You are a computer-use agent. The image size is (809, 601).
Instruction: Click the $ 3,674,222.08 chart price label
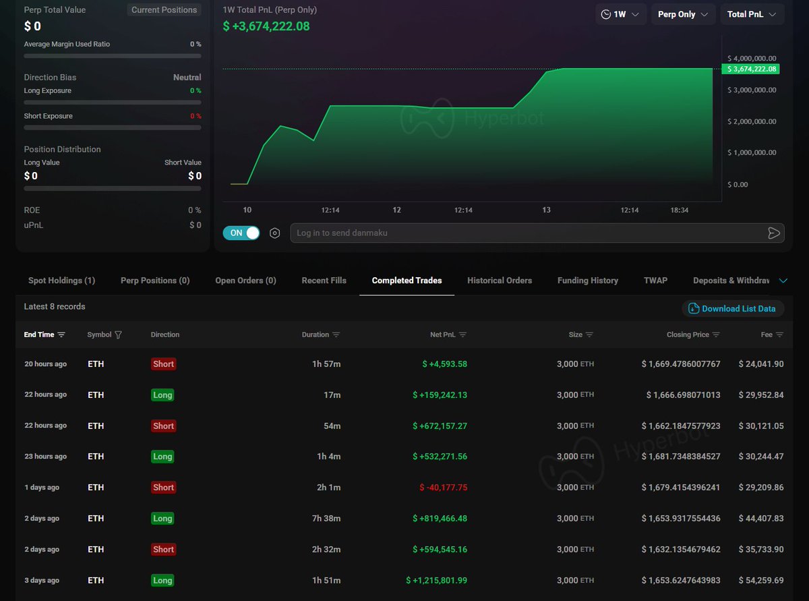coord(750,69)
